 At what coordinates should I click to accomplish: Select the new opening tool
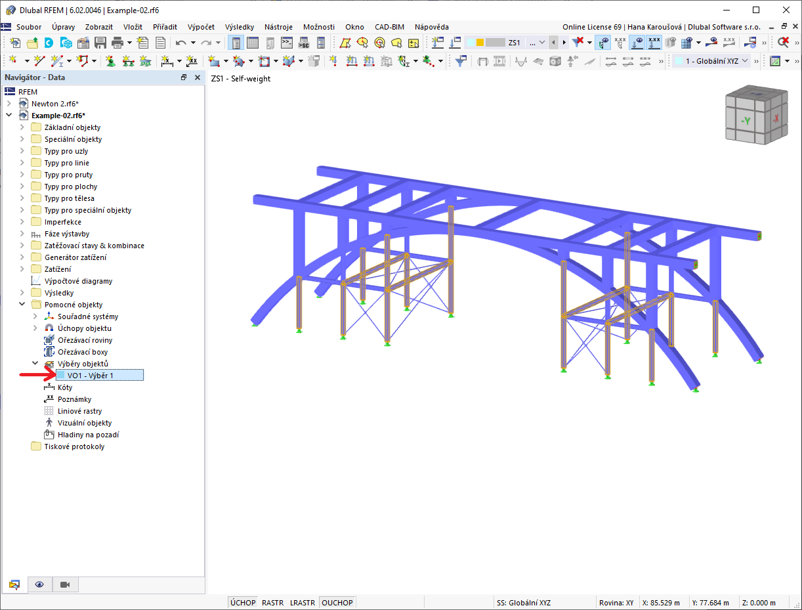coord(263,60)
